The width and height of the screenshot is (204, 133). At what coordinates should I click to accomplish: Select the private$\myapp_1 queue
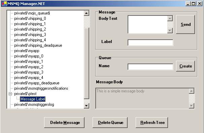tap(29, 61)
